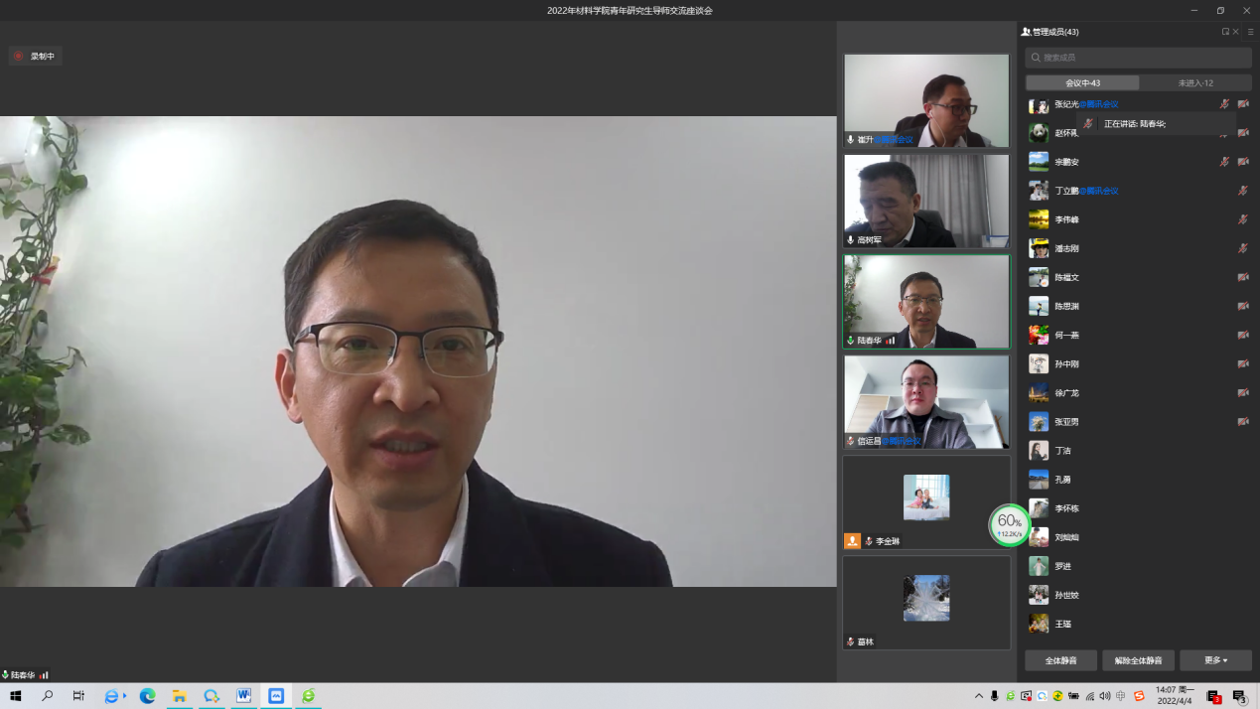Image resolution: width=1260 pixels, height=709 pixels.
Task: Open Tencent Meeting icon in taskbar
Action: coord(276,696)
